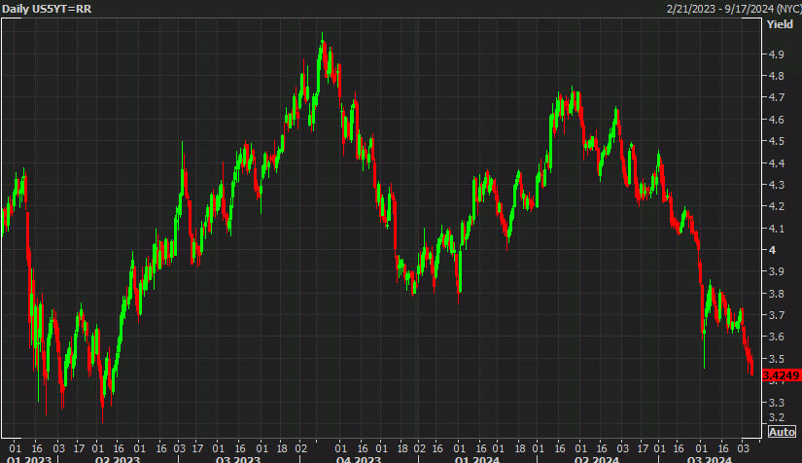Viewport: 802px width, 463px height.
Task: Select the red 3.4249 last value tag
Action: 781,375
